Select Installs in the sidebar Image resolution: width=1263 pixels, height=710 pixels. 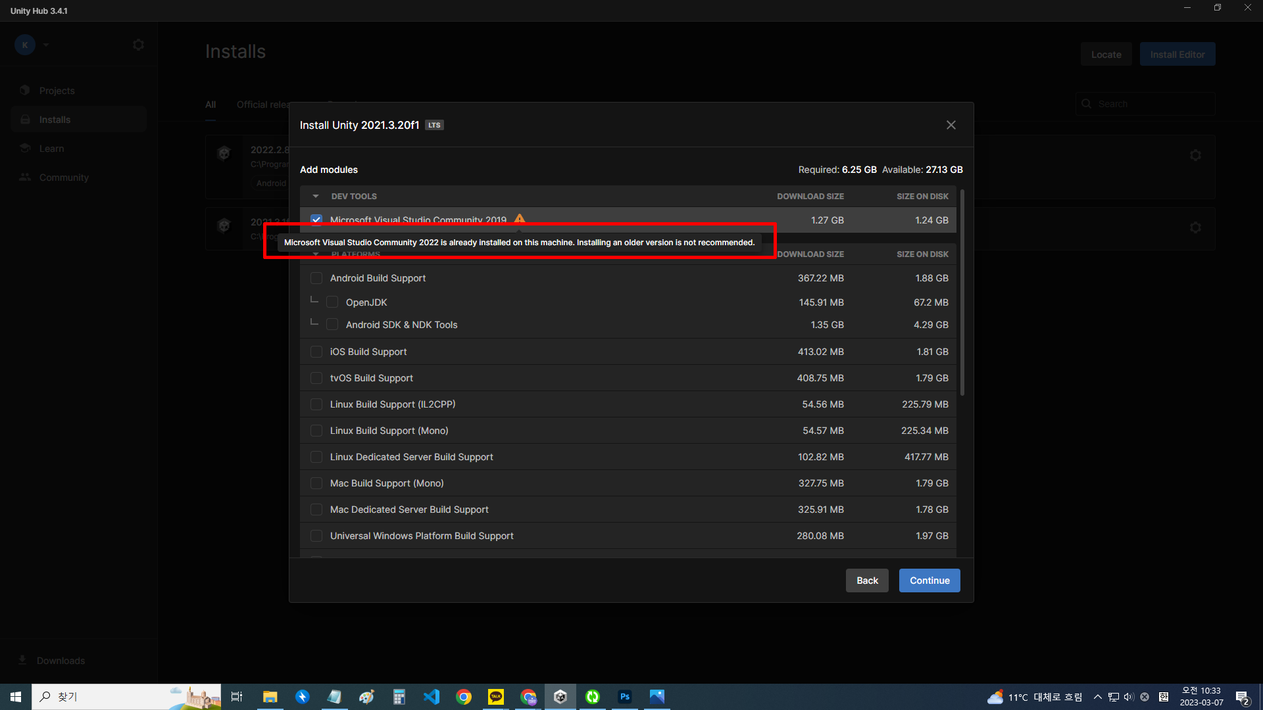point(78,120)
